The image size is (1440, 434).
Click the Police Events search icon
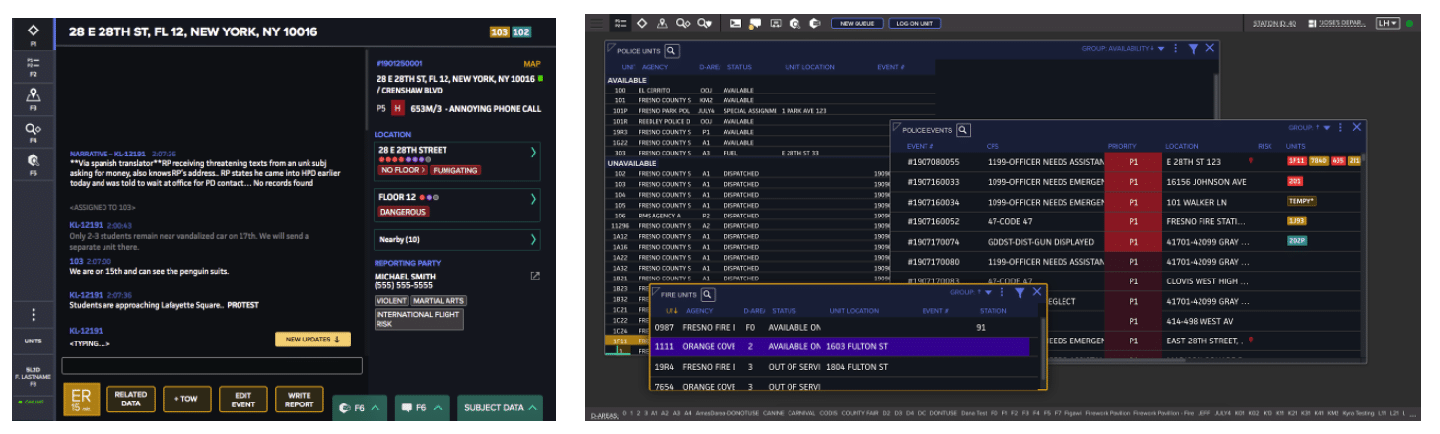coord(963,130)
